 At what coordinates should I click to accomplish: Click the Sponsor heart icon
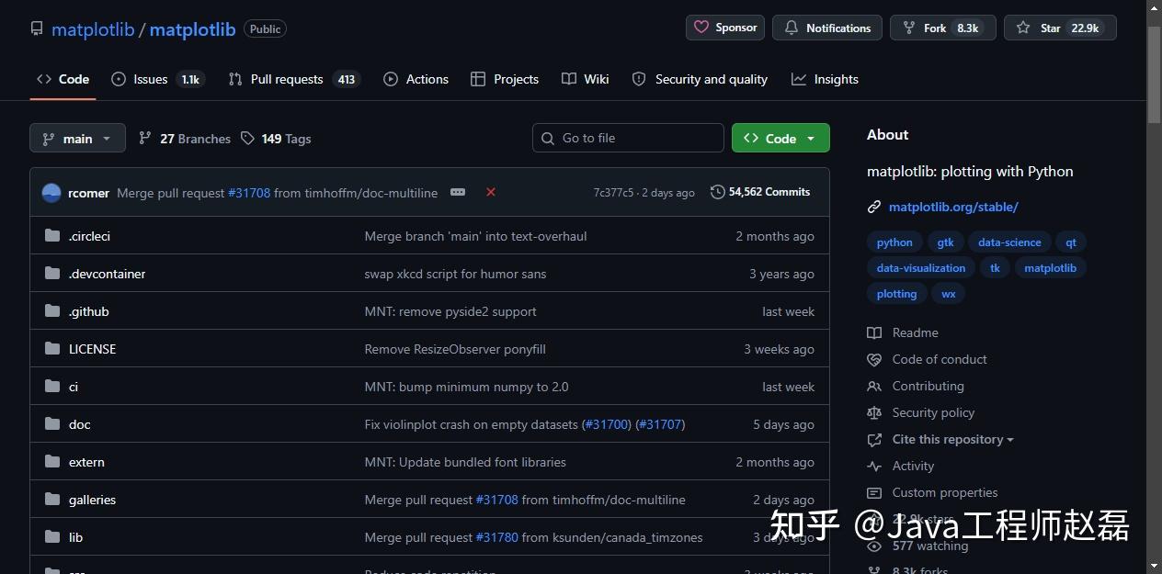[x=701, y=28]
